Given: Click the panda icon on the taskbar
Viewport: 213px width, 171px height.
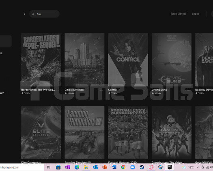Looking at the screenshot, I should [x=160, y=167].
